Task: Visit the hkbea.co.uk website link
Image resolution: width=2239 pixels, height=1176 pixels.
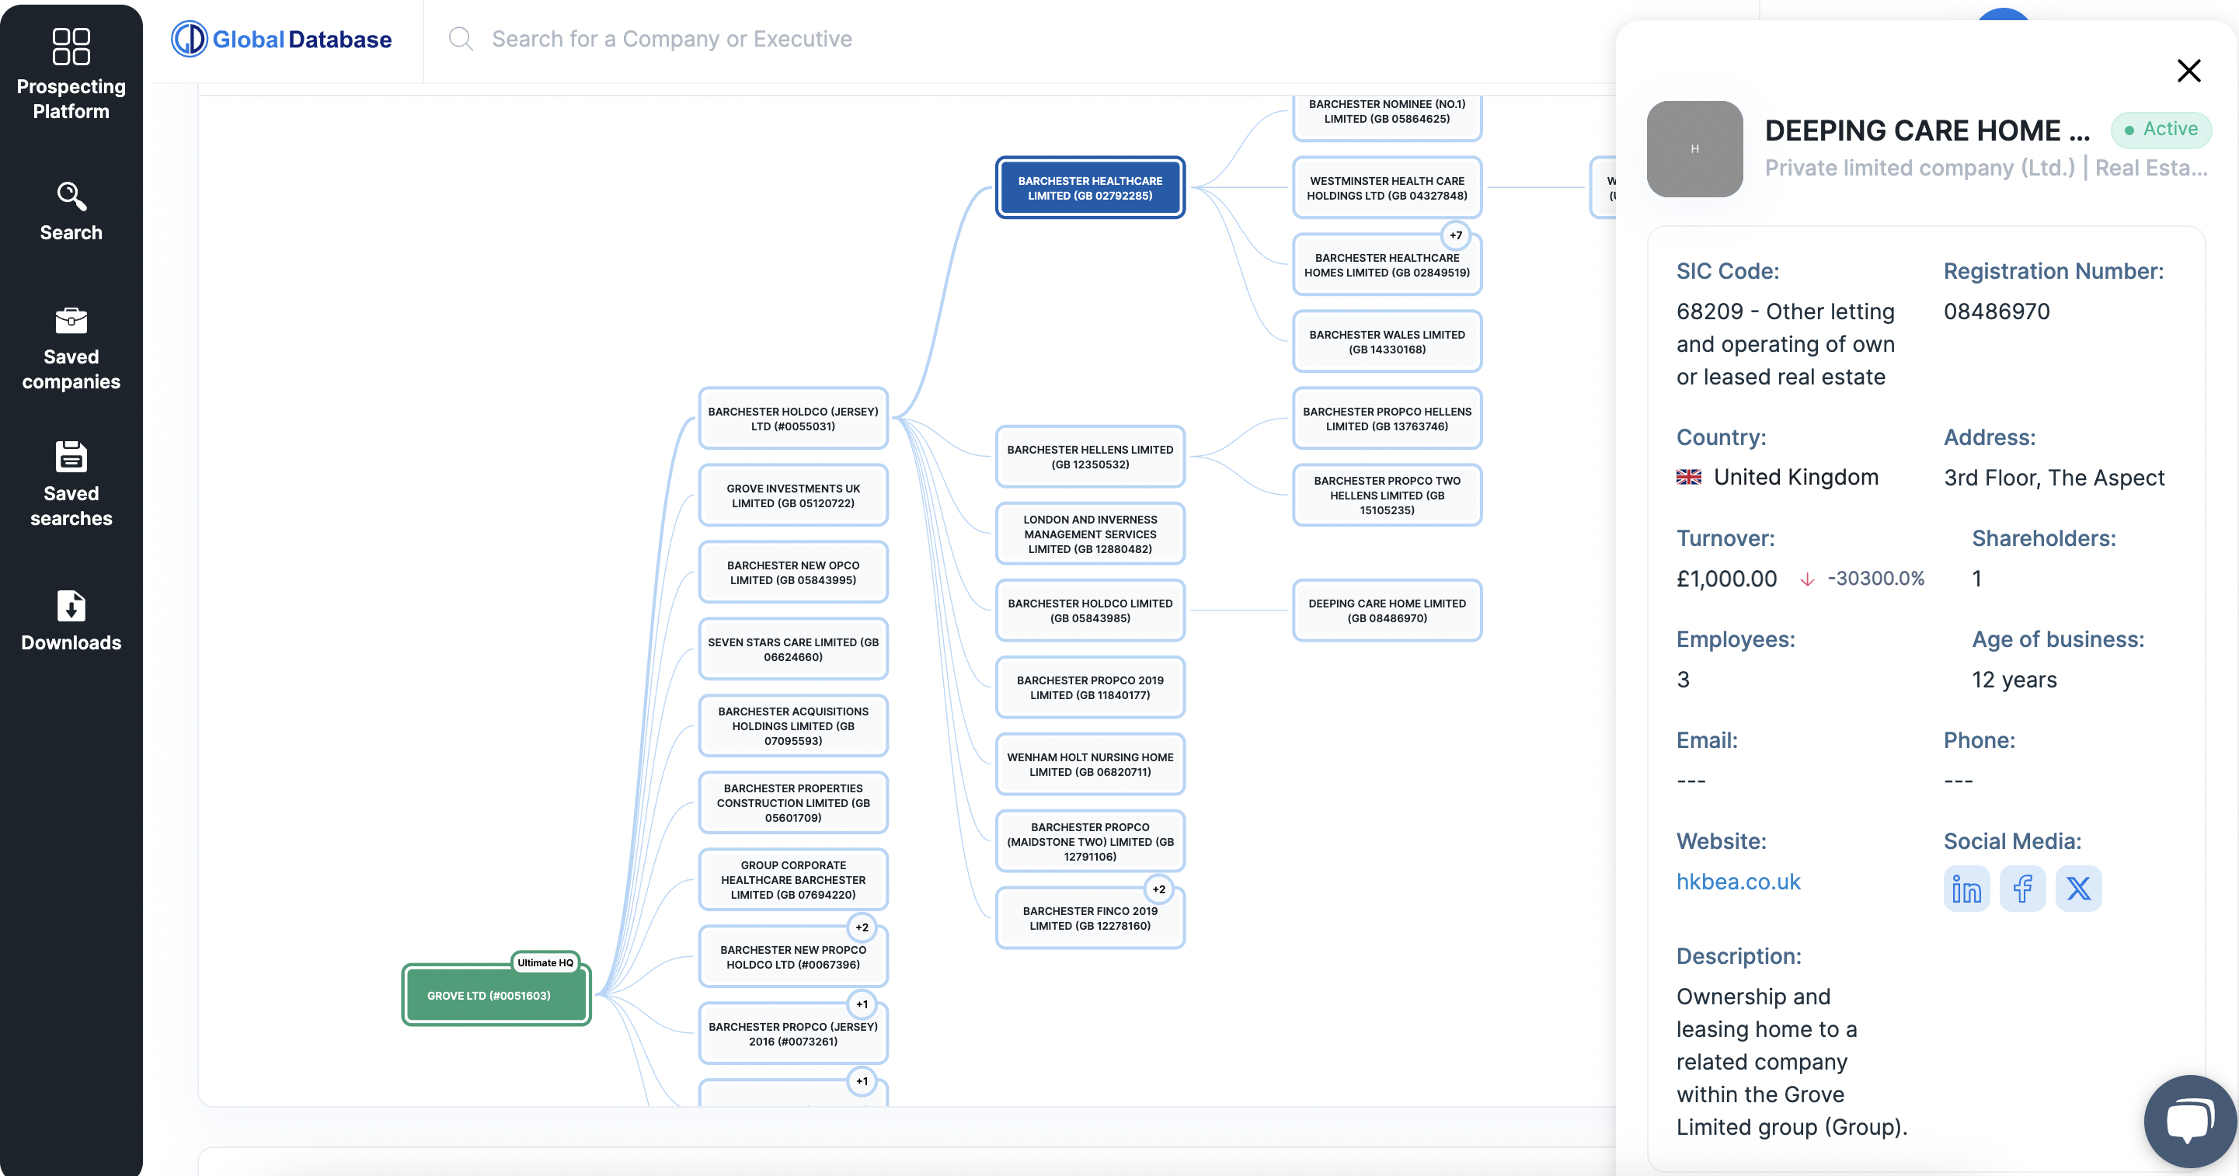Action: (x=1737, y=882)
